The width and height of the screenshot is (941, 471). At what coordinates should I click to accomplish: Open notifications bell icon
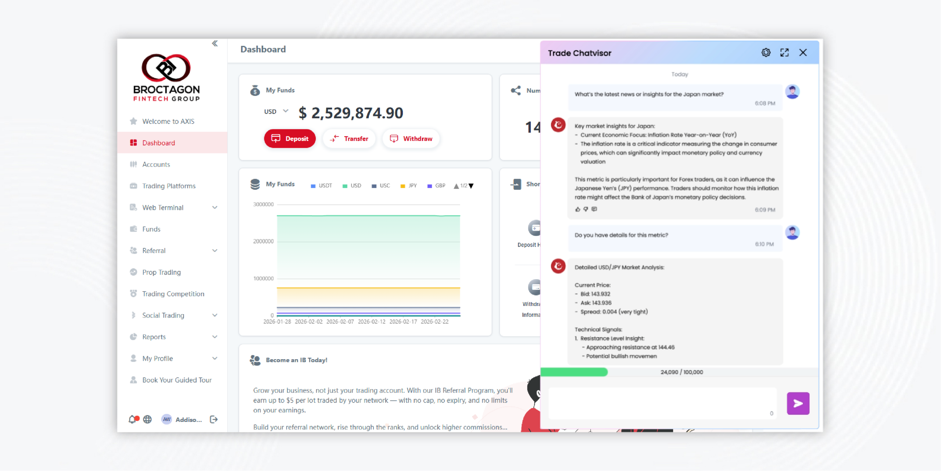[x=132, y=420]
